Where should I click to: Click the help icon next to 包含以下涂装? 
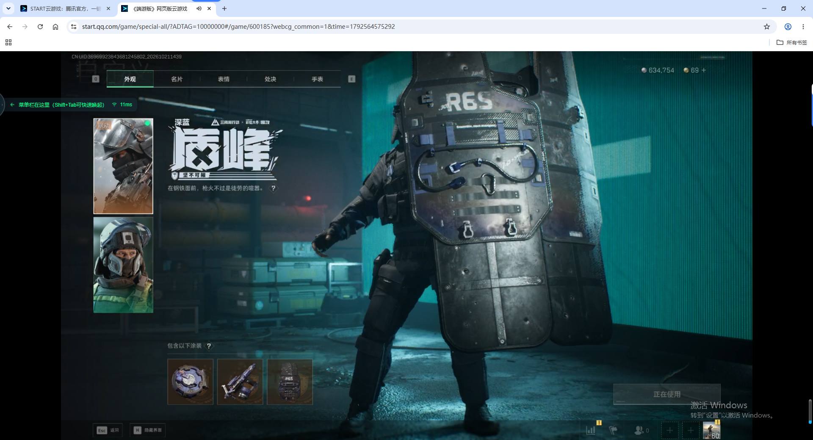pyautogui.click(x=209, y=346)
